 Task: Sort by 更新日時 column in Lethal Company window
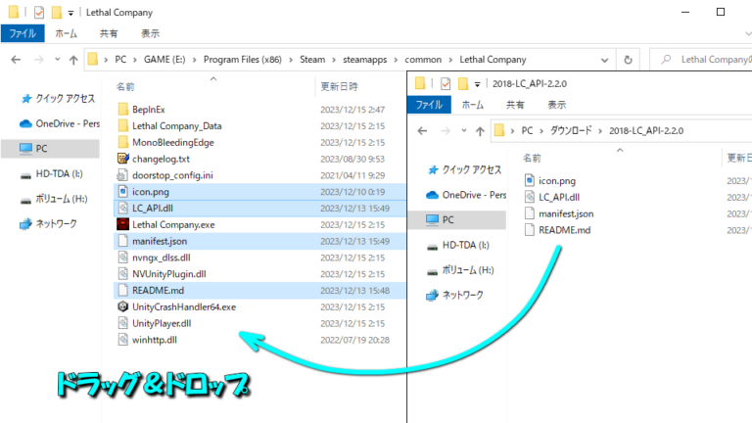pos(339,87)
